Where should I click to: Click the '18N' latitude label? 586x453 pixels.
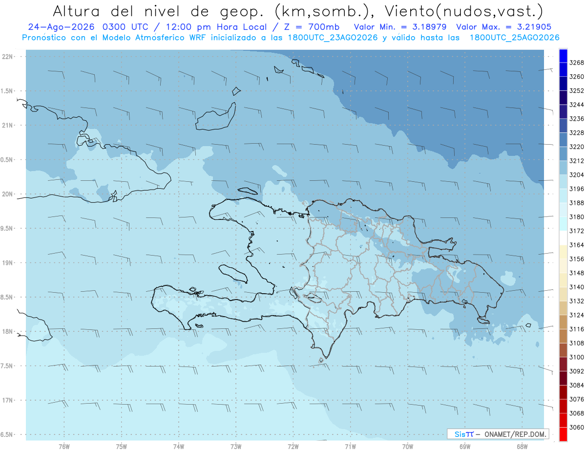point(8,331)
